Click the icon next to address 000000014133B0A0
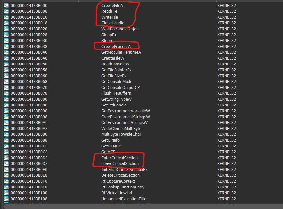 tap(6, 123)
